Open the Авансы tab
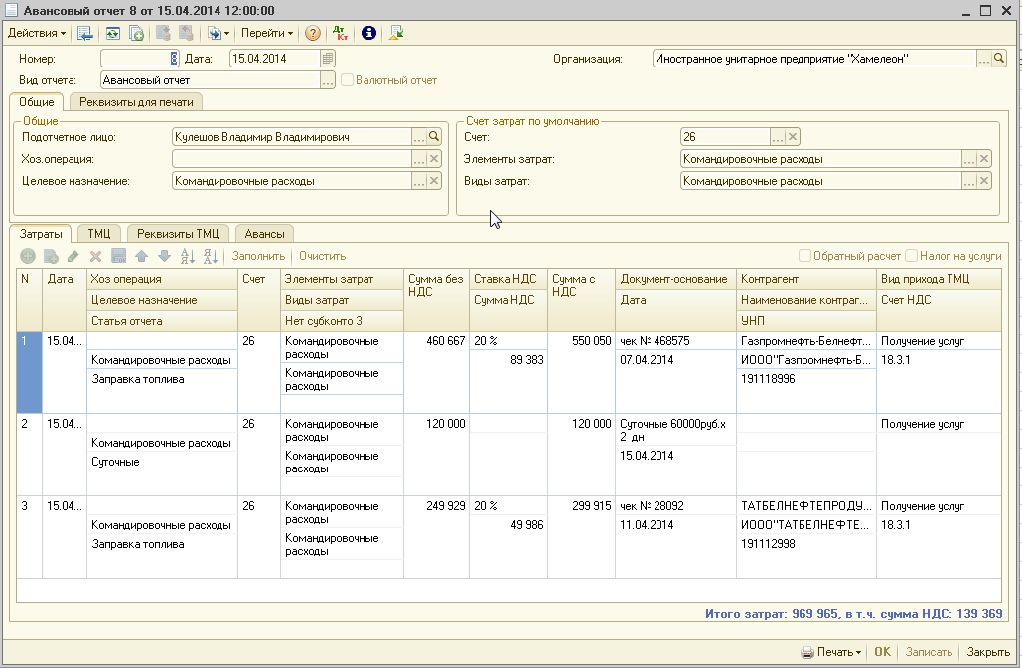This screenshot has width=1022, height=668. pos(265,233)
